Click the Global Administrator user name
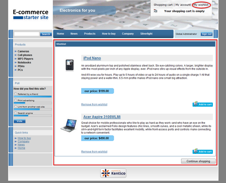 [x=186, y=34]
